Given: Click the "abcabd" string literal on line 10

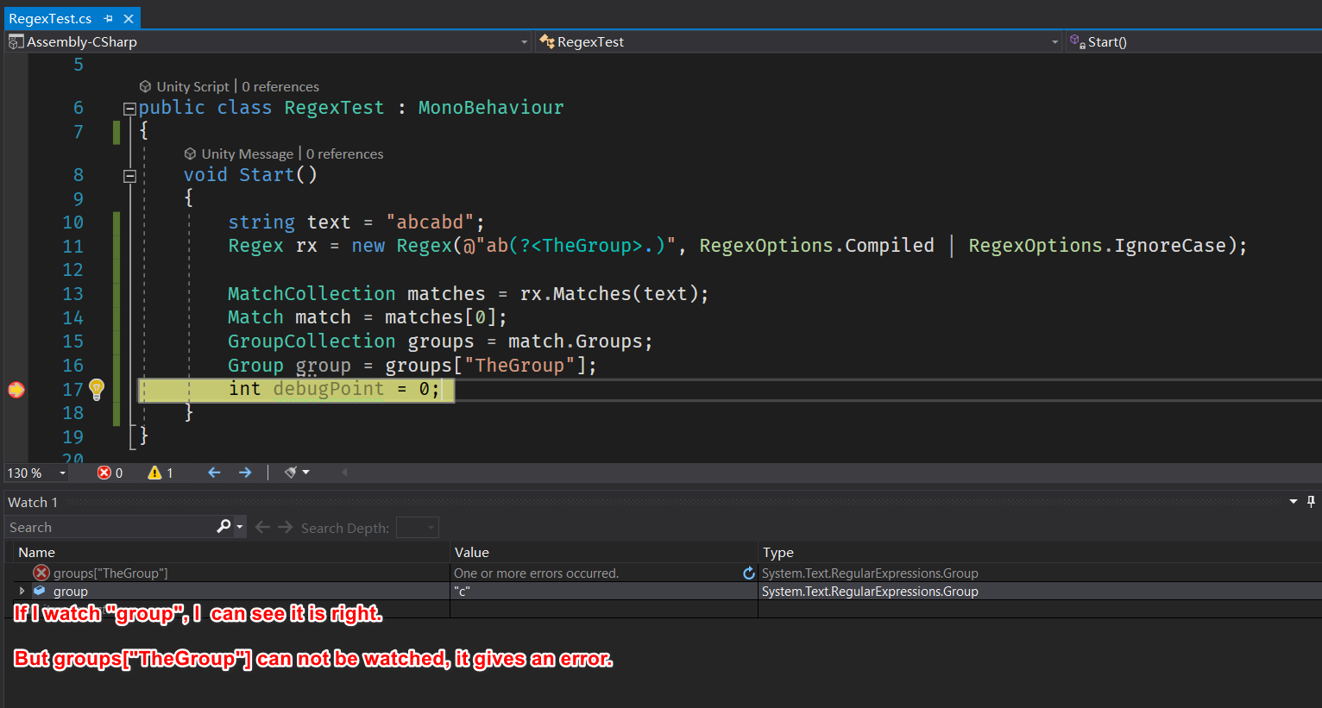Looking at the screenshot, I should point(430,222).
